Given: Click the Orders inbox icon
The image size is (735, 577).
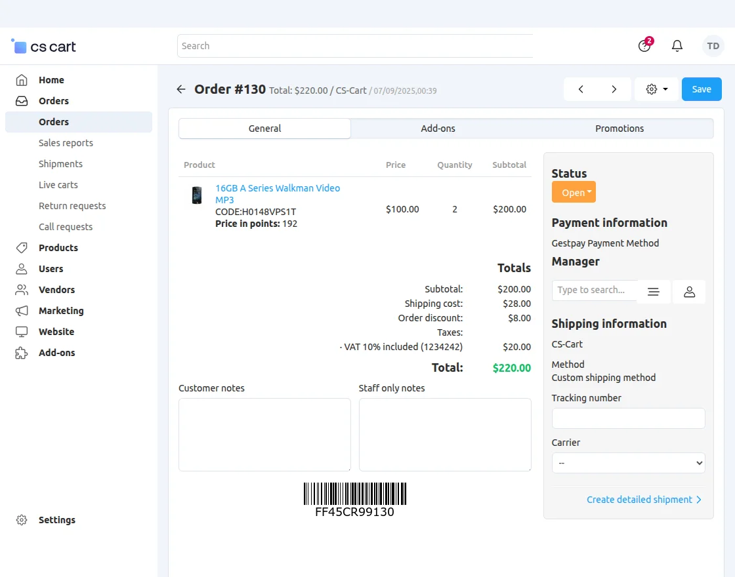Looking at the screenshot, I should click(x=22, y=101).
